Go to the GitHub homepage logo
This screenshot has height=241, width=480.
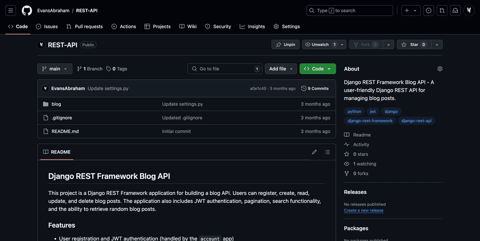tap(27, 10)
